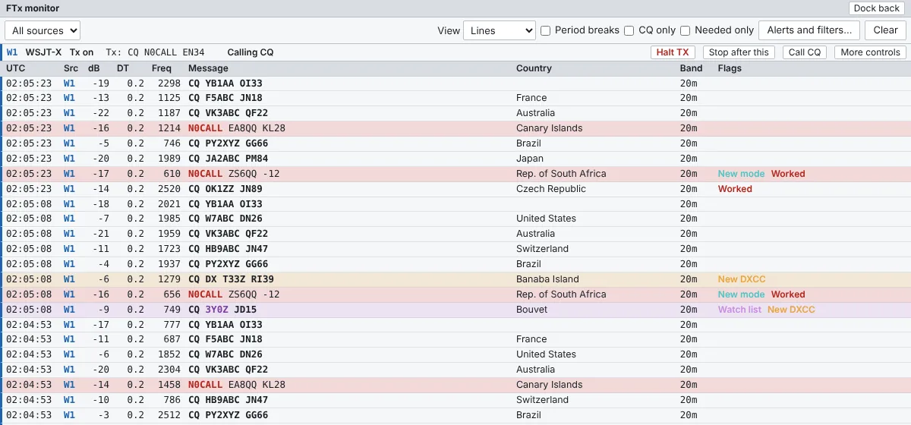
Task: Clear the monitor list
Action: (x=885, y=30)
